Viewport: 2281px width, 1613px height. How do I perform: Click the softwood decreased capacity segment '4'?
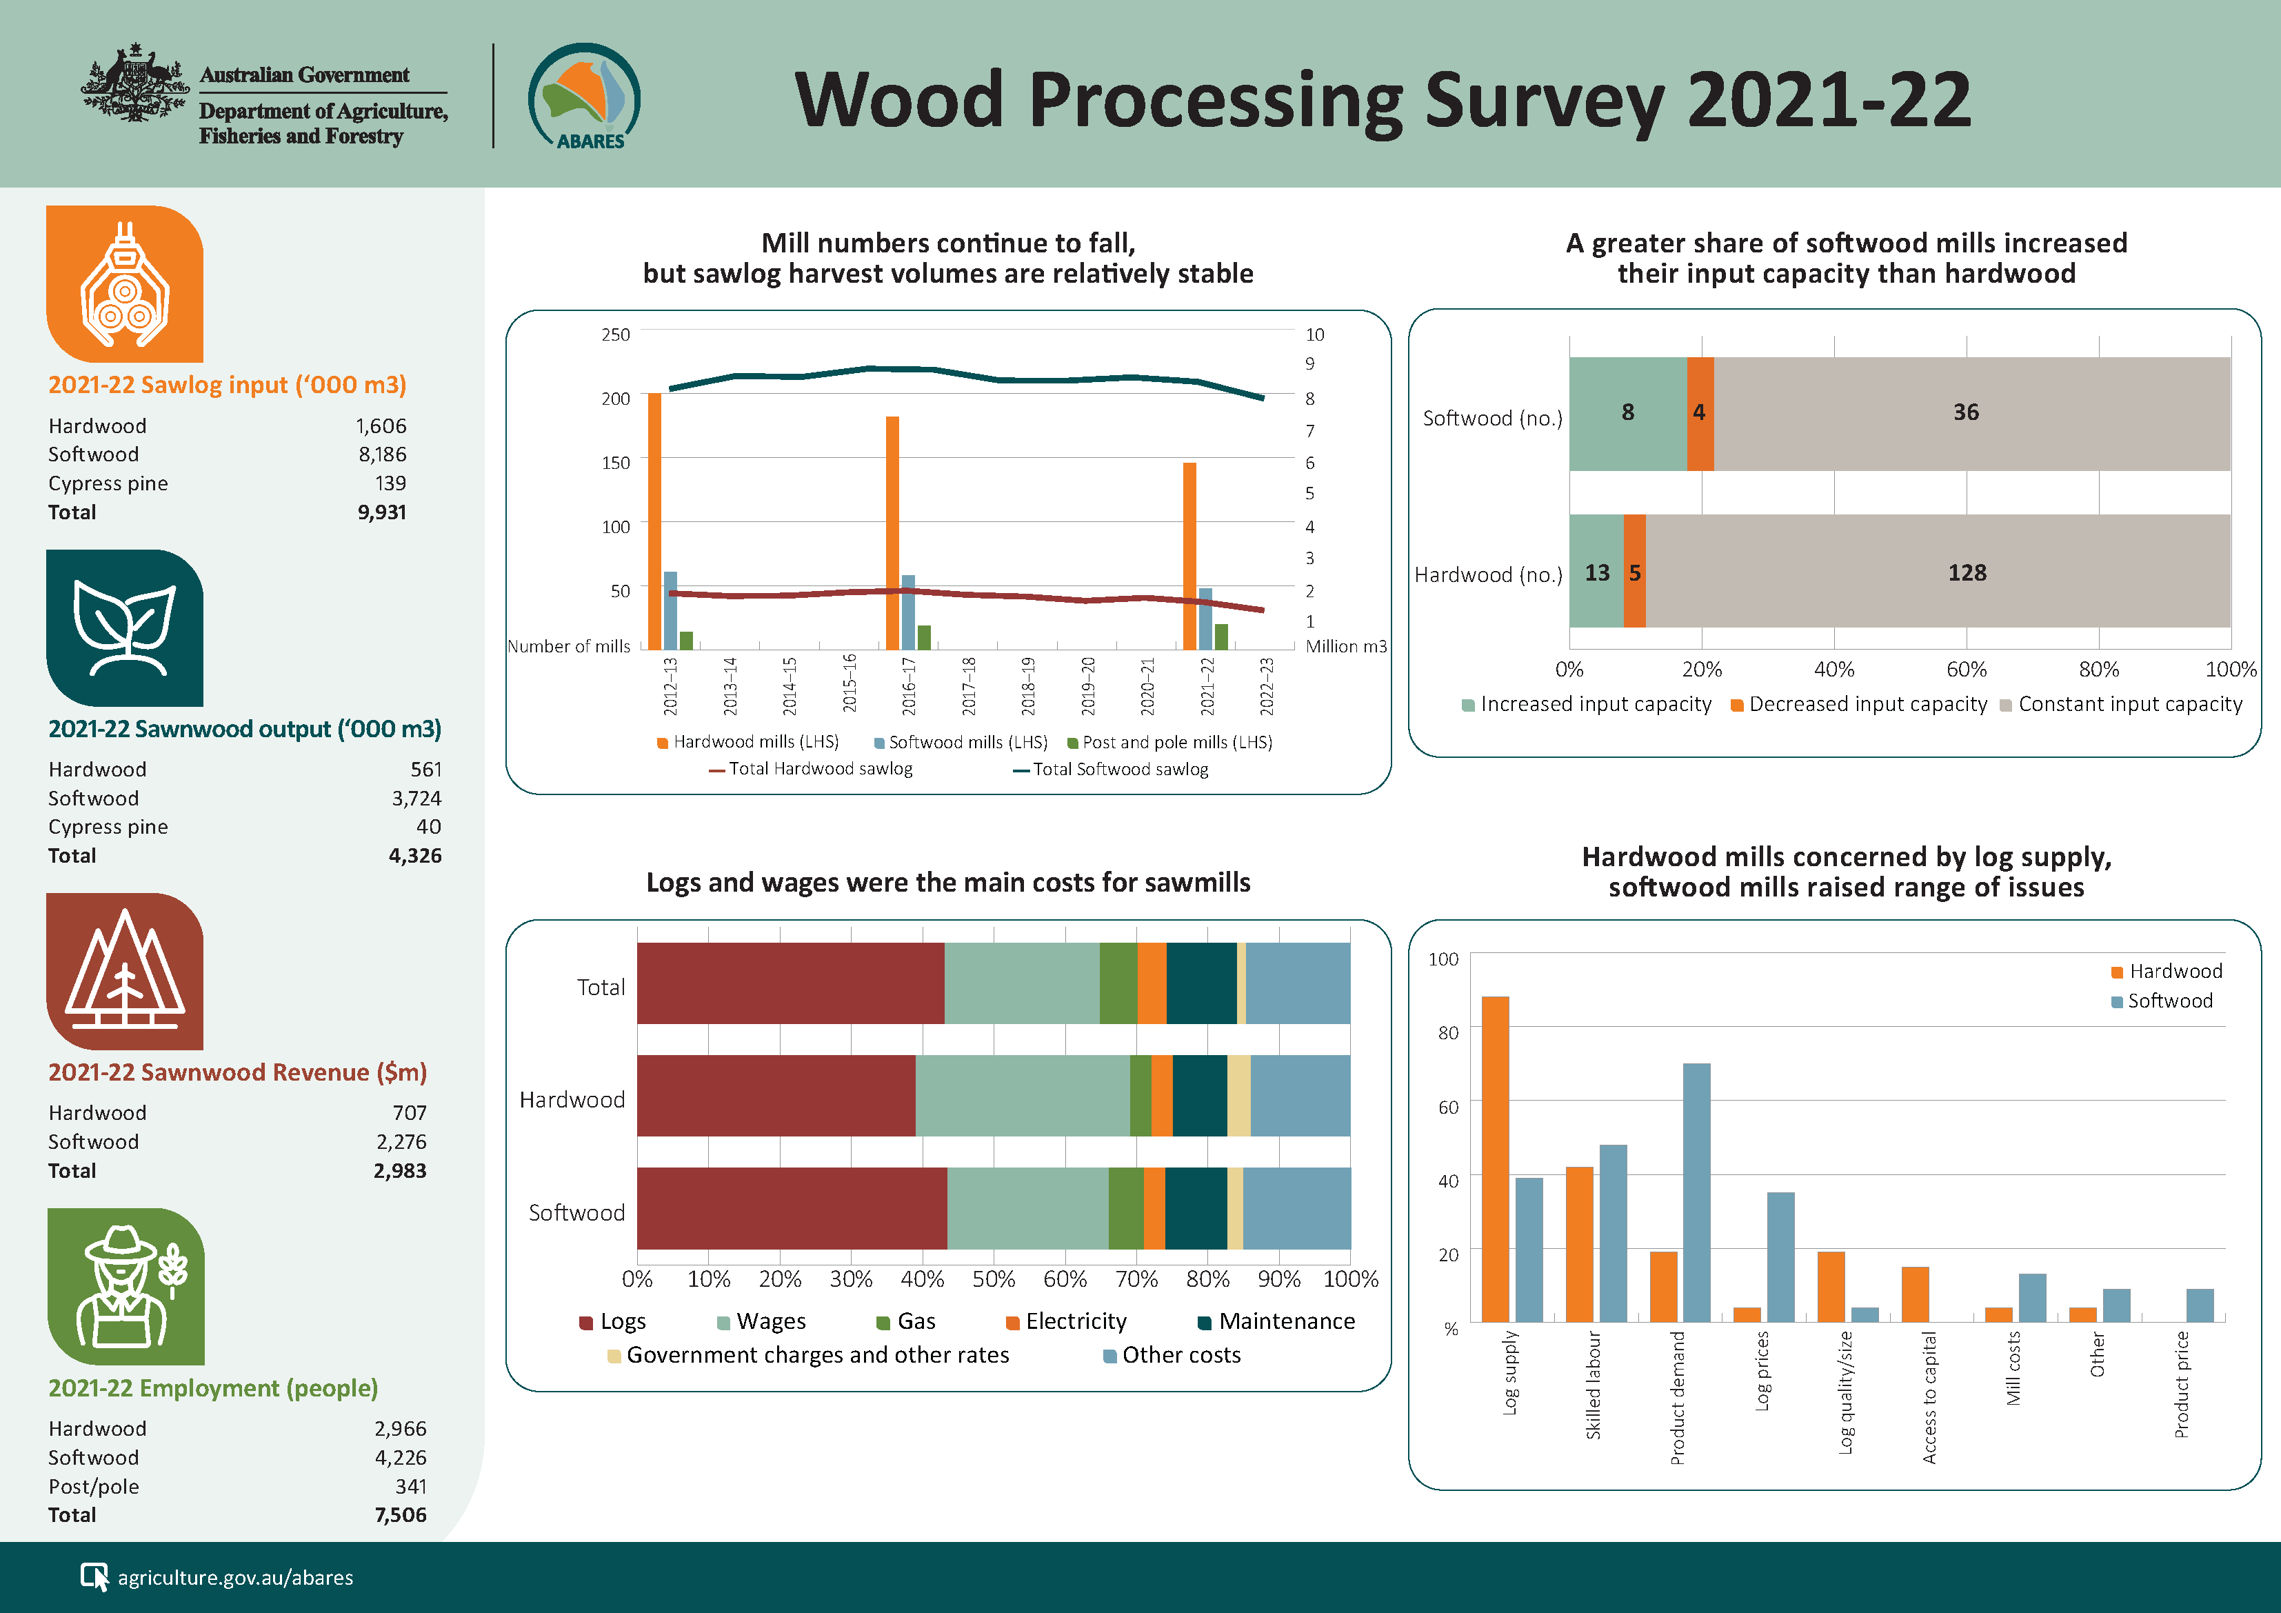pyautogui.click(x=1700, y=414)
